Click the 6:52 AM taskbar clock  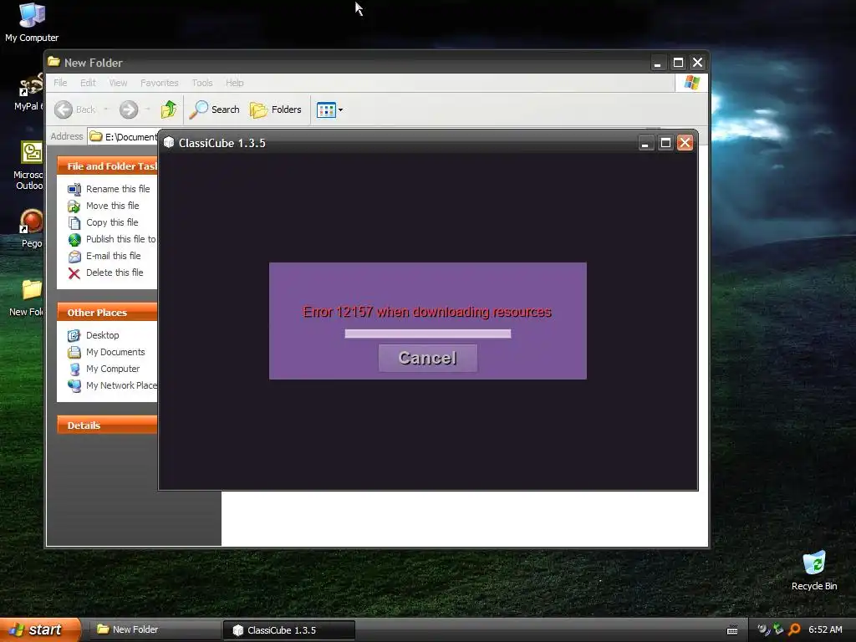(x=825, y=629)
